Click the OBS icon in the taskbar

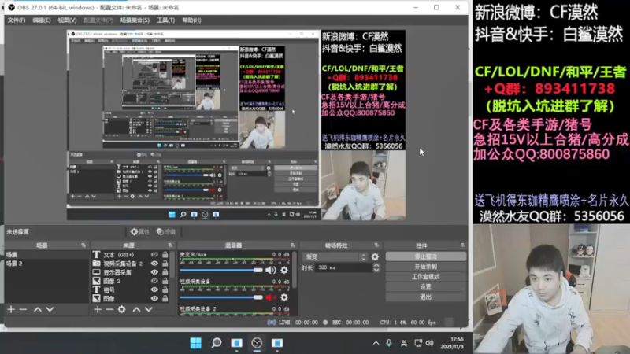click(x=257, y=343)
